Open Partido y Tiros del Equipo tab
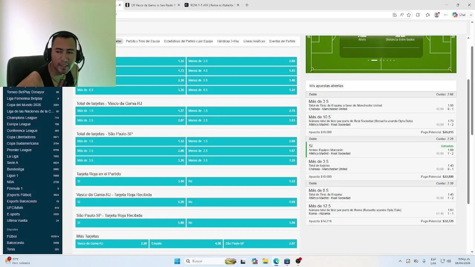The image size is (475, 267). tap(143, 41)
